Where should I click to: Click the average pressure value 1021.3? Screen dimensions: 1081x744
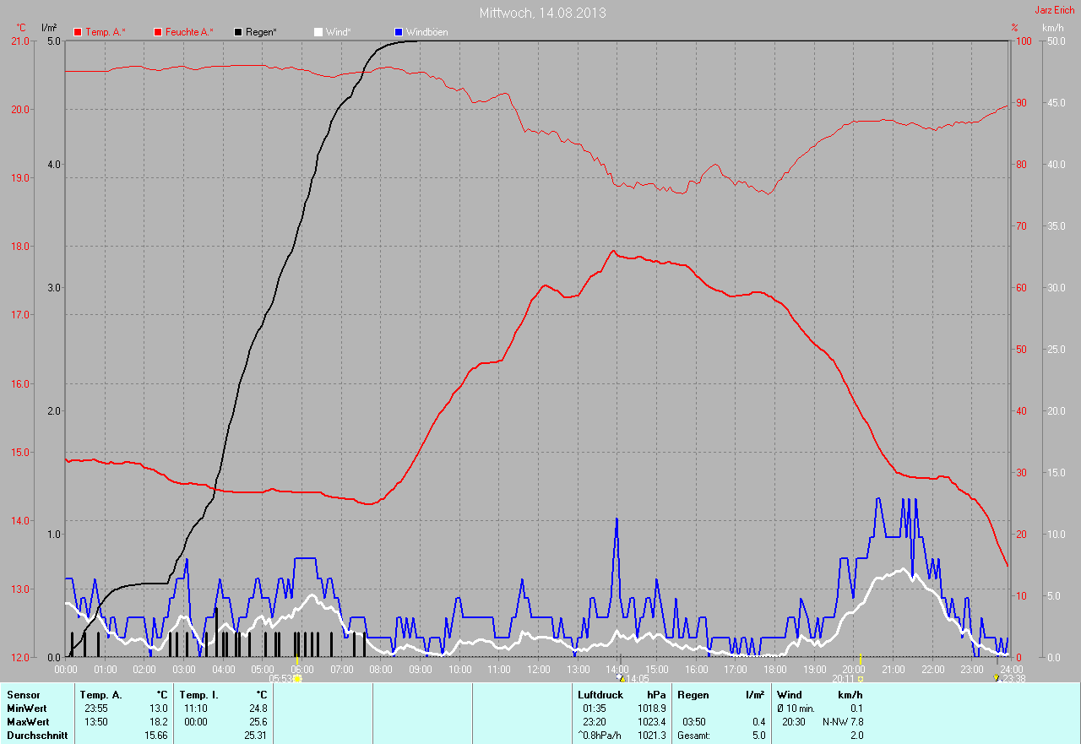[x=651, y=736]
